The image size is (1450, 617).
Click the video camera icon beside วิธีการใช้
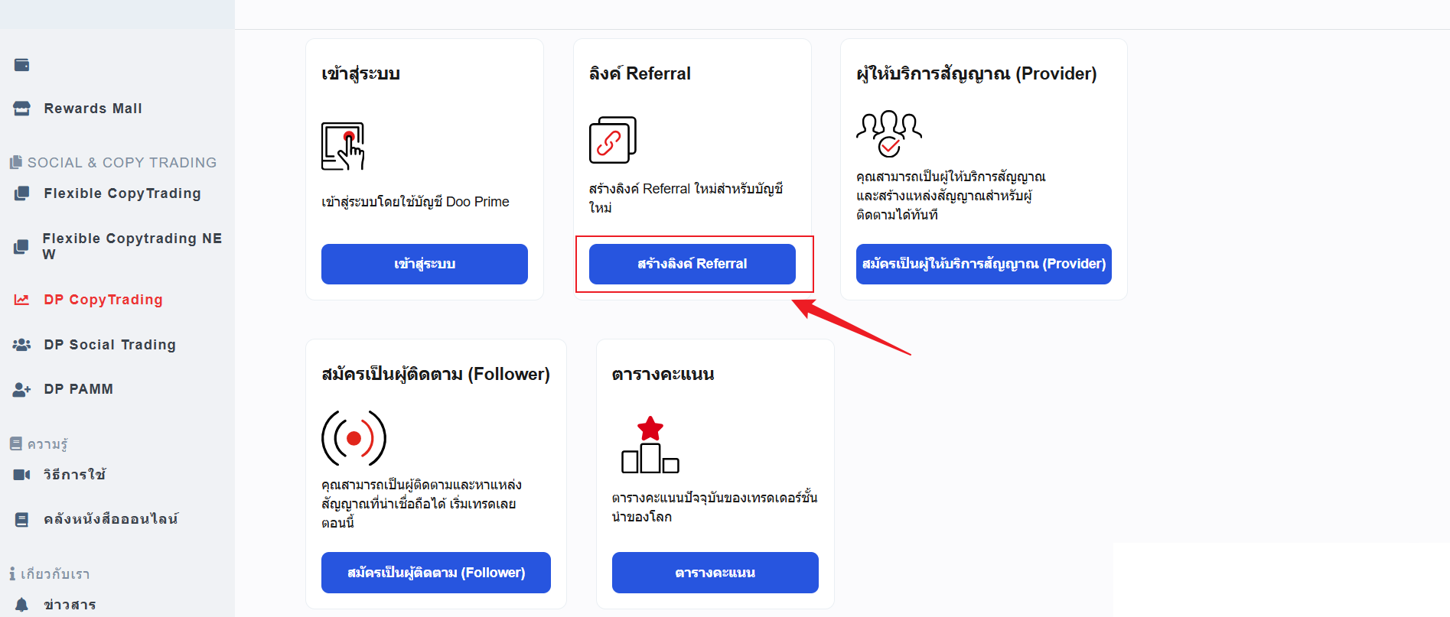pyautogui.click(x=21, y=475)
